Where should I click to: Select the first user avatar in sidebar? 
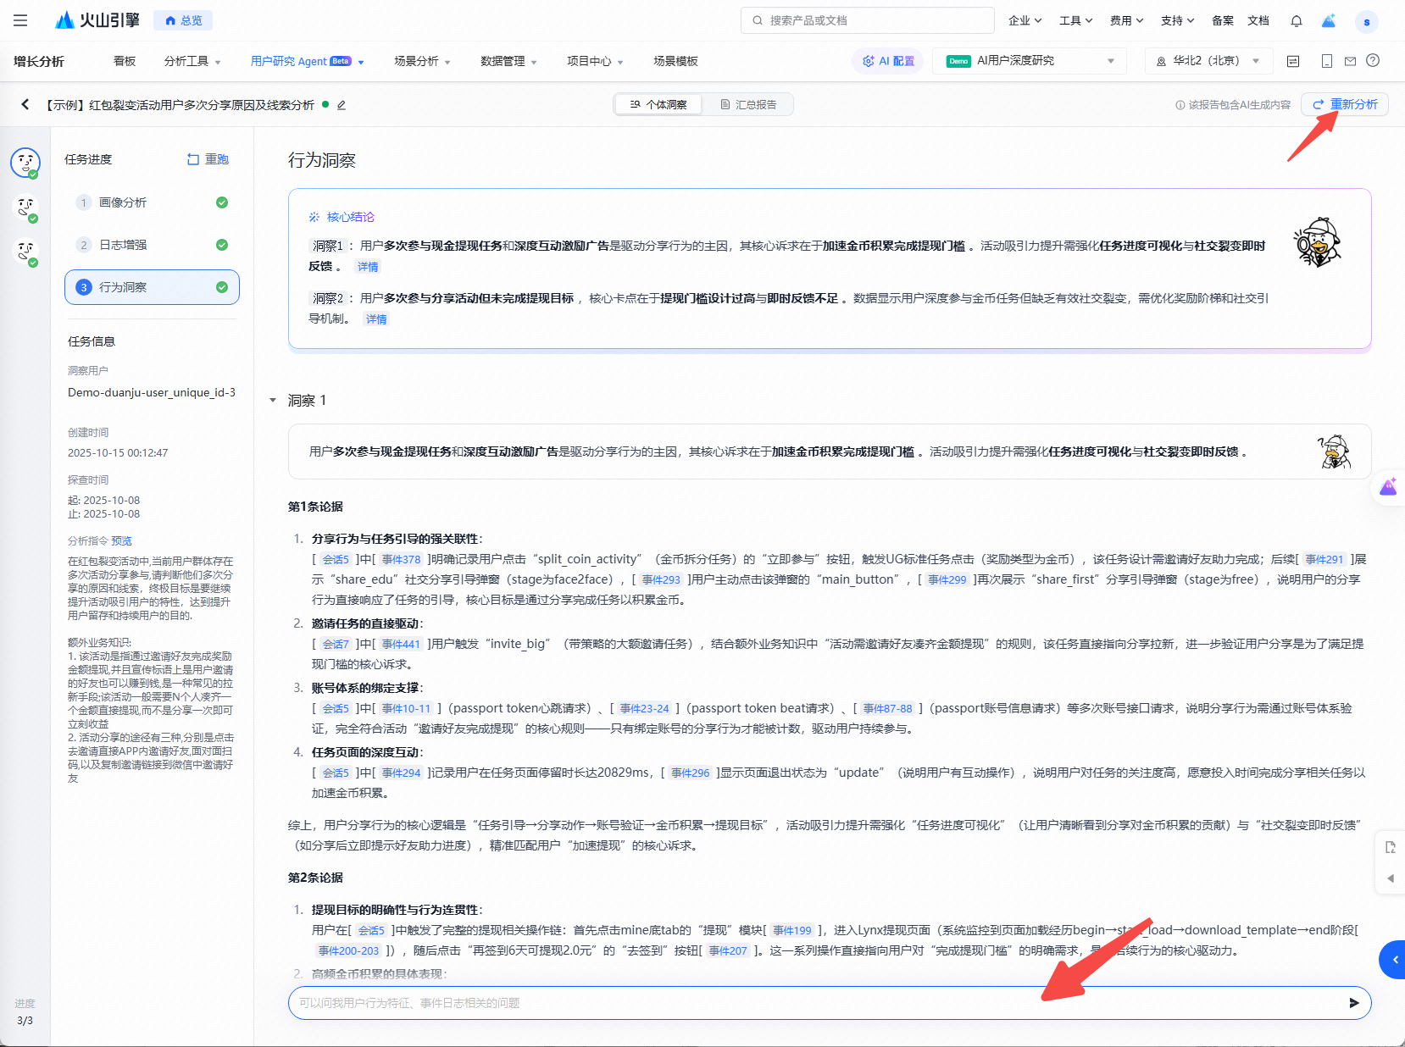coord(25,162)
